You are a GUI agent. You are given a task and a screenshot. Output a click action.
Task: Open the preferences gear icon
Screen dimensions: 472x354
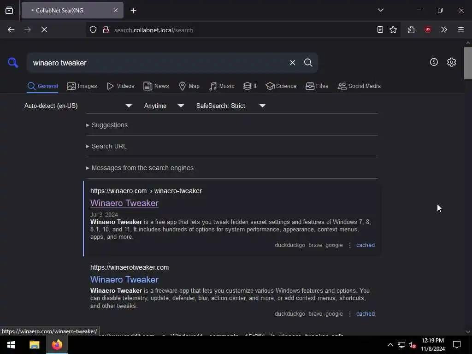tap(451, 62)
